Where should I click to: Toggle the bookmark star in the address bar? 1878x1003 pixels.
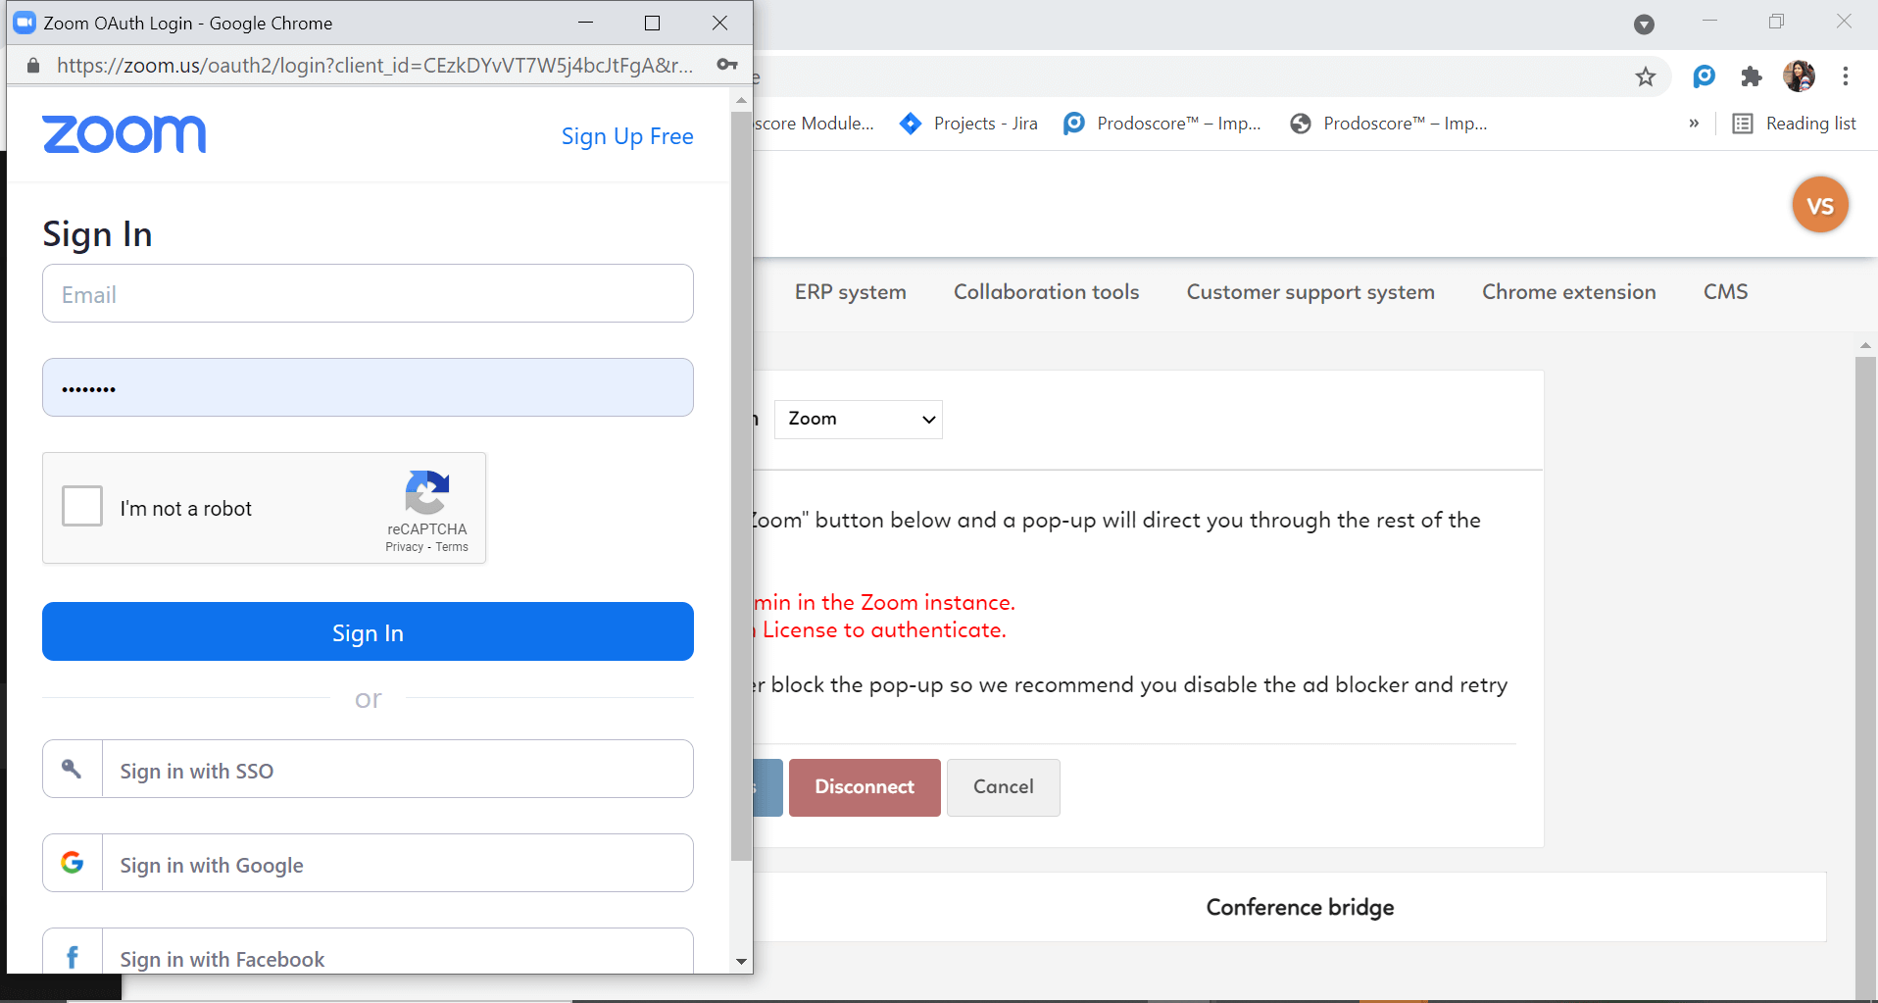[1646, 75]
